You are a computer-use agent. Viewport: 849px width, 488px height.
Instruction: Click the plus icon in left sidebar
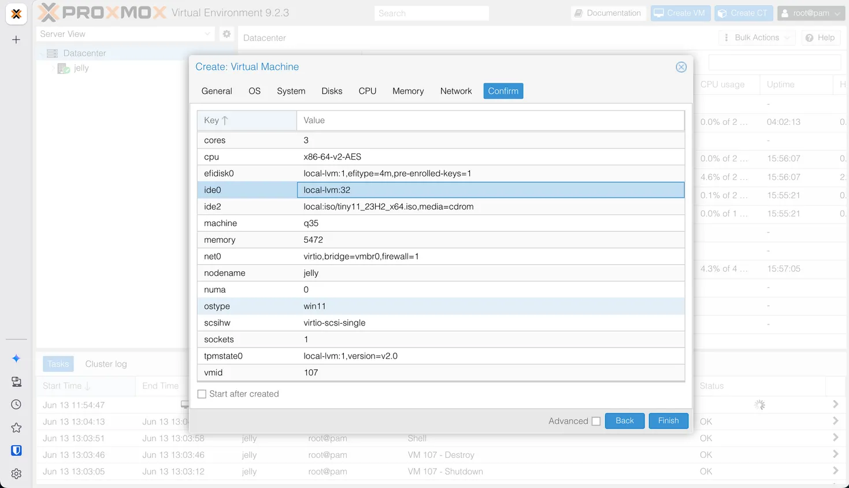tap(16, 40)
